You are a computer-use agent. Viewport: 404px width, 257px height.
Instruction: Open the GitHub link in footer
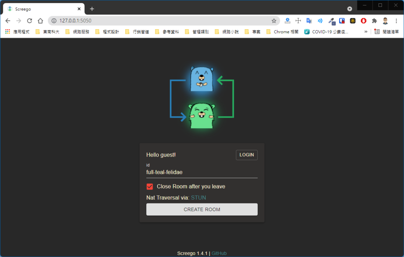point(219,253)
